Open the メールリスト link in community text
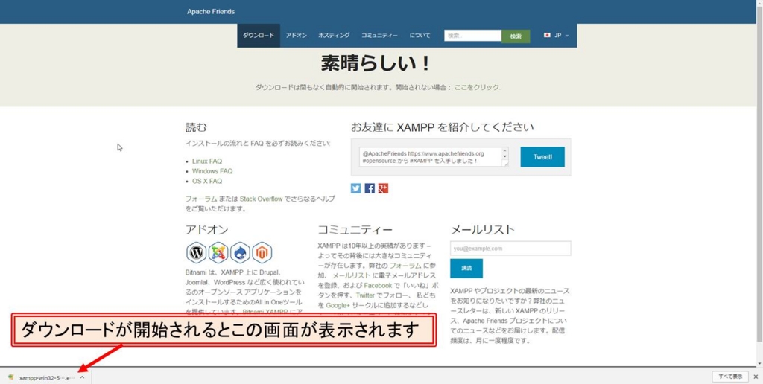This screenshot has width=763, height=384. (x=352, y=275)
